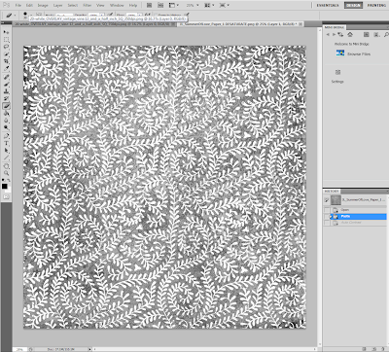Select the Move tool
389x352 pixels.
pyautogui.click(x=6, y=32)
